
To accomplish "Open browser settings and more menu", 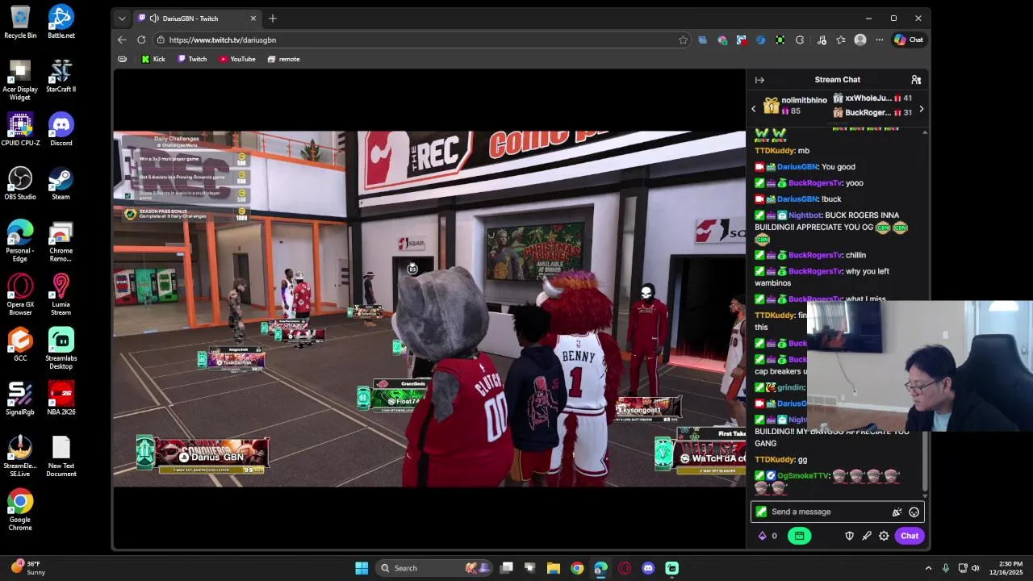I will click(879, 40).
